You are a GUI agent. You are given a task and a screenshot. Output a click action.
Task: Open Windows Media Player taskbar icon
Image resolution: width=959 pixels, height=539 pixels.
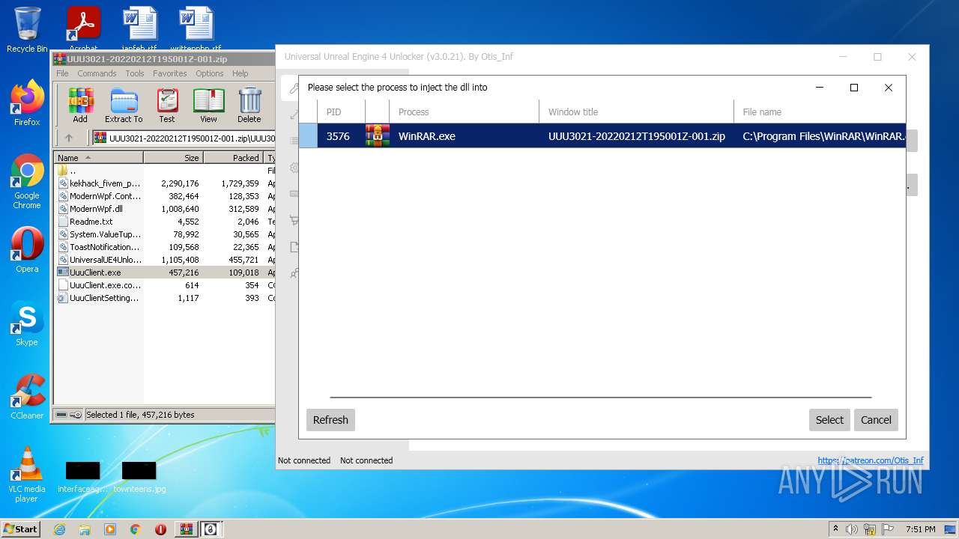(110, 529)
